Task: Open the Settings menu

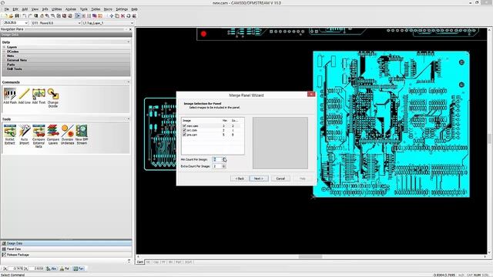Action: 122,9
